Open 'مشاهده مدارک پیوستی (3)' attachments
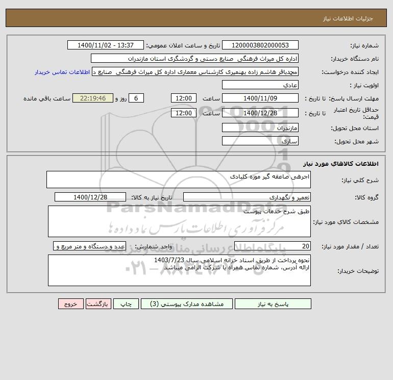This screenshot has width=393, height=380. (x=187, y=304)
